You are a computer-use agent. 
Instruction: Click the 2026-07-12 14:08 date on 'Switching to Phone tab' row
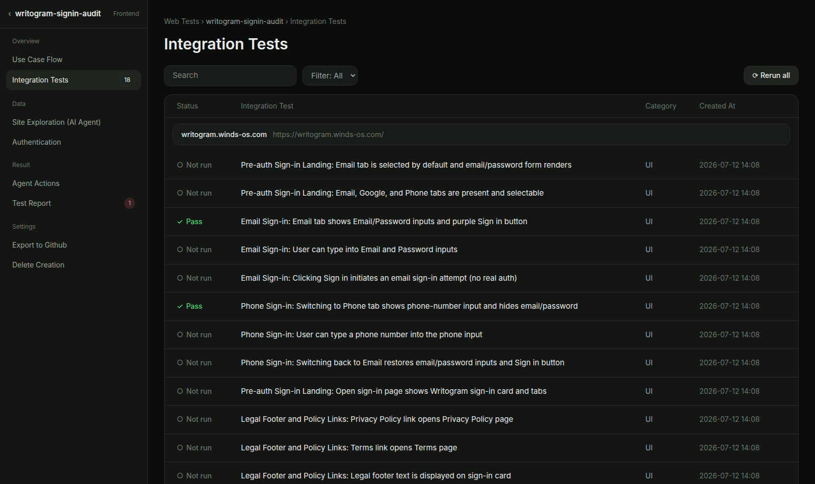tap(729, 306)
